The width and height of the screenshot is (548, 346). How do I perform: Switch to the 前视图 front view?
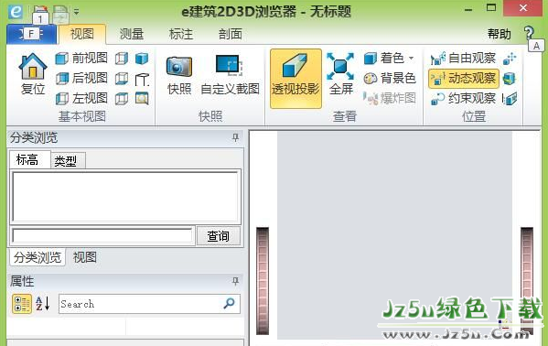pyautogui.click(x=81, y=58)
